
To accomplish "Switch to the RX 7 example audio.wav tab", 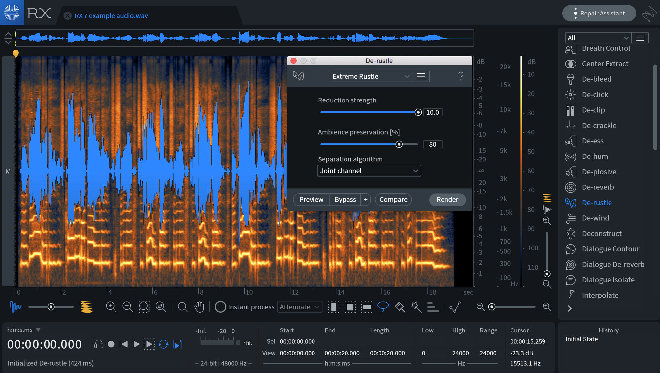I will (x=111, y=15).
